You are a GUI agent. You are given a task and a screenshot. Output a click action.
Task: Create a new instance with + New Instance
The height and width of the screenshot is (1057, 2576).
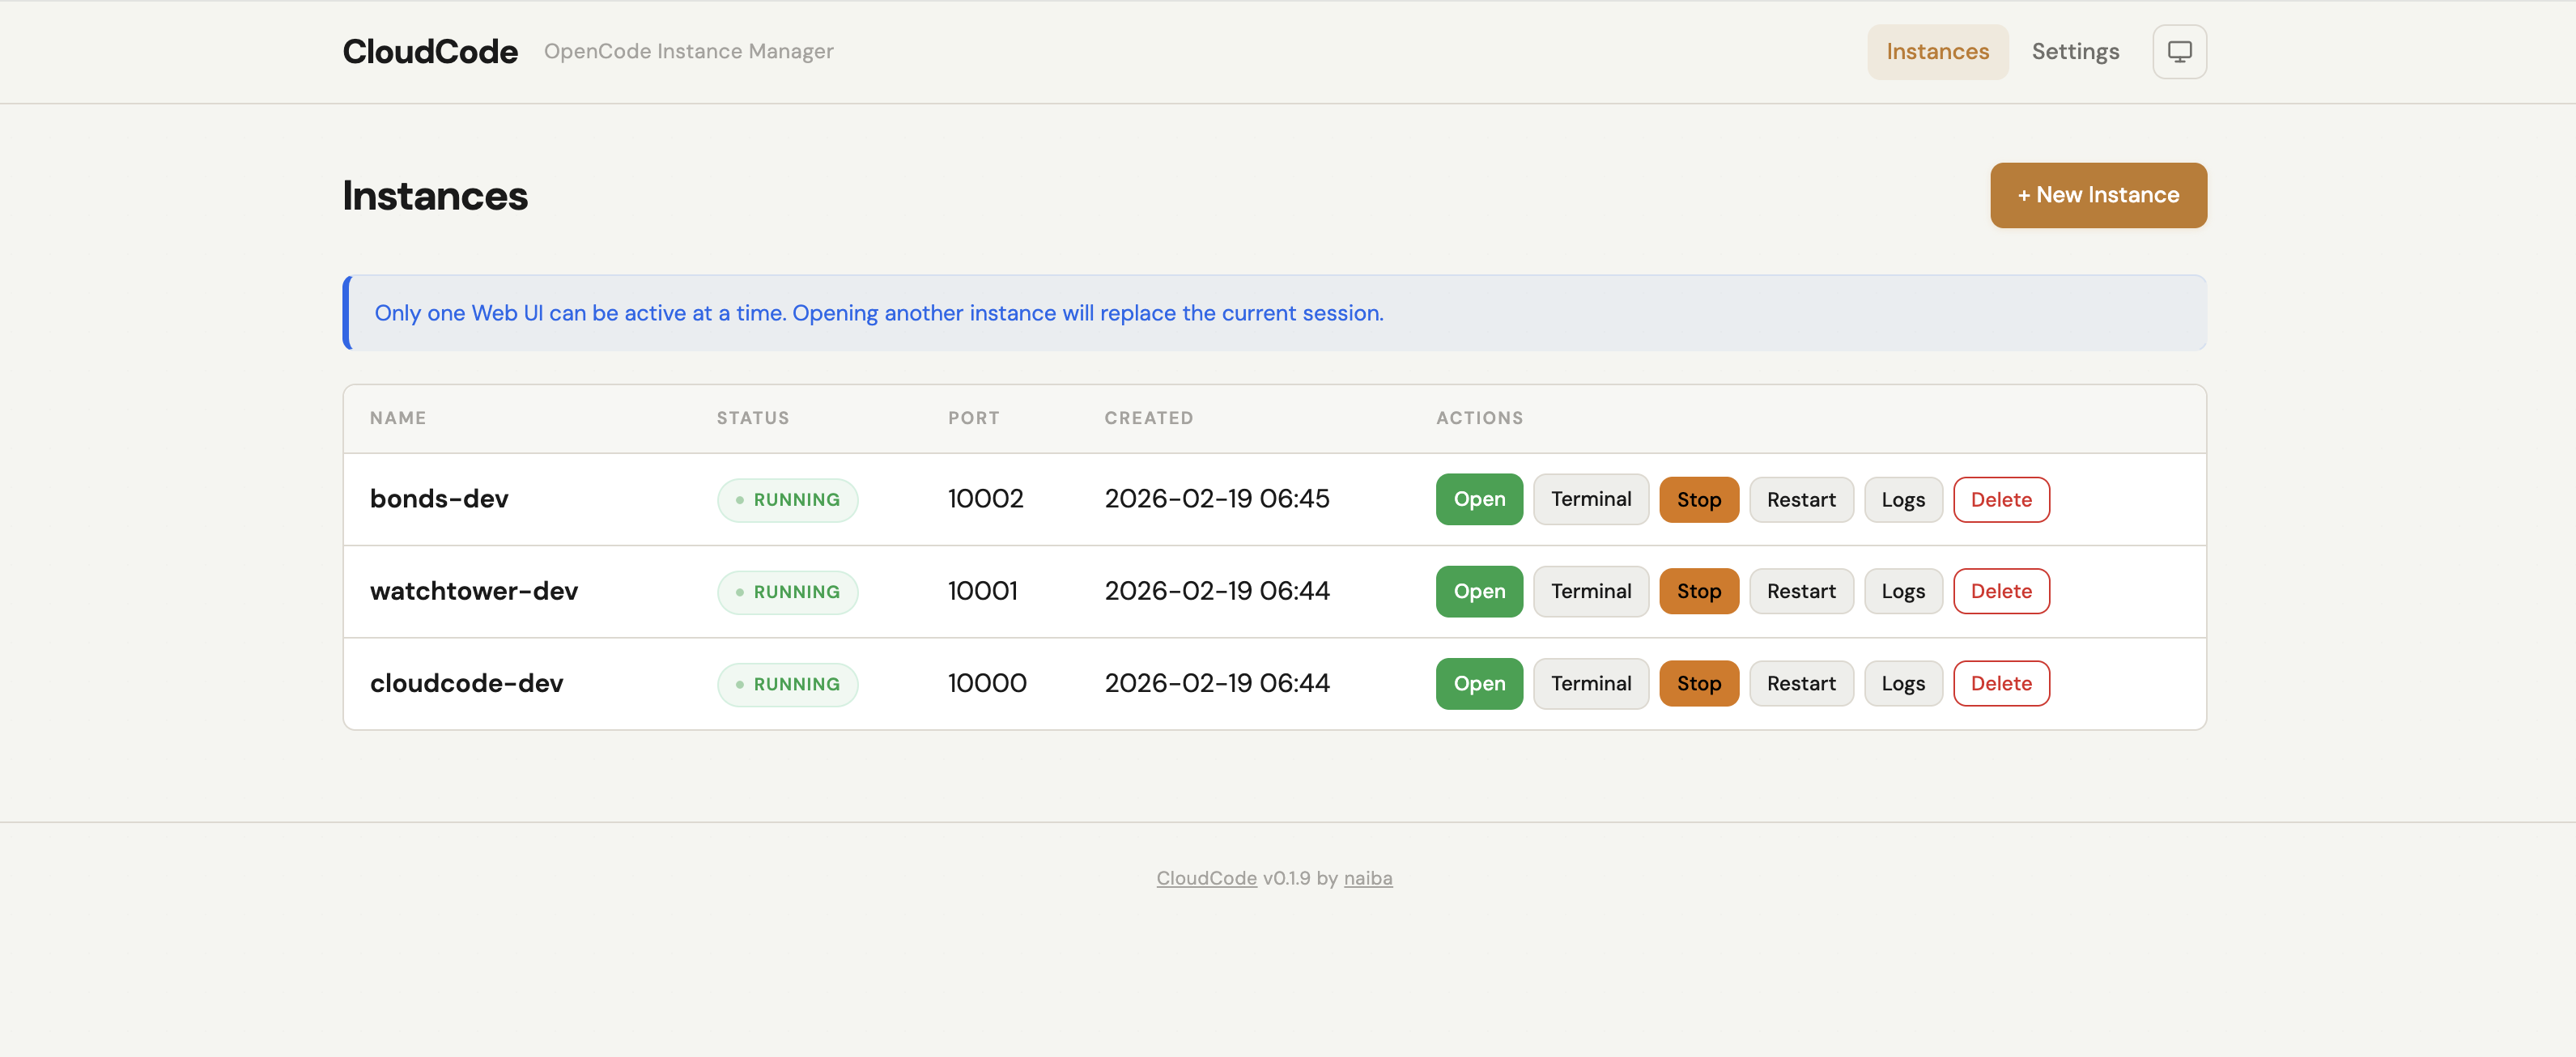click(x=2098, y=195)
